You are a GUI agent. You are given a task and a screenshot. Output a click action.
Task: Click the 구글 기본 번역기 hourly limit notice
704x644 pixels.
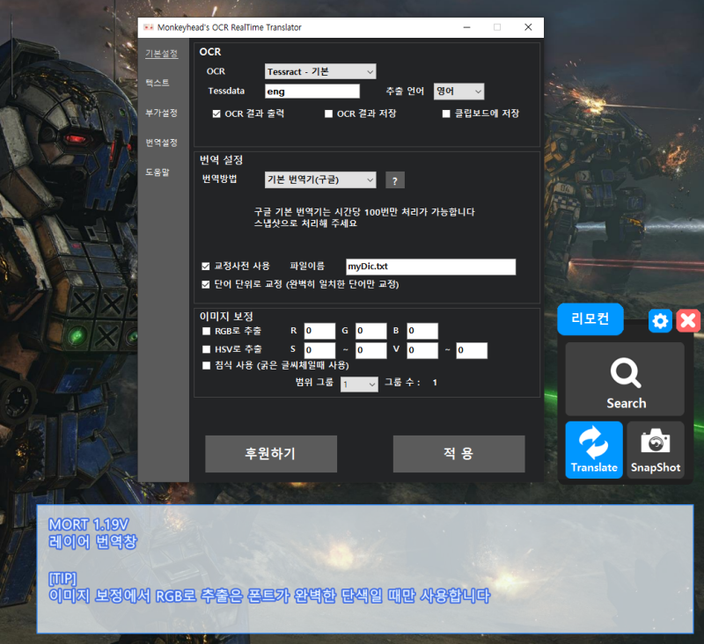(x=364, y=217)
